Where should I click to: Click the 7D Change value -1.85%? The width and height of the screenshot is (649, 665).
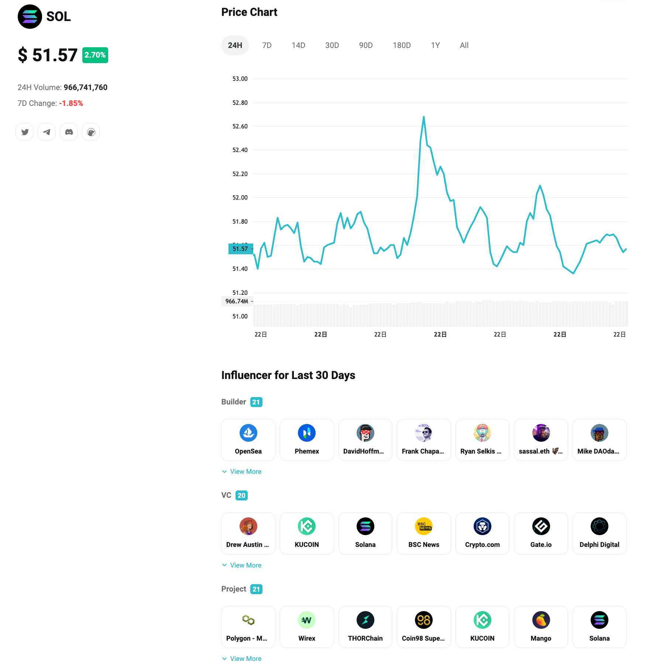click(x=71, y=103)
